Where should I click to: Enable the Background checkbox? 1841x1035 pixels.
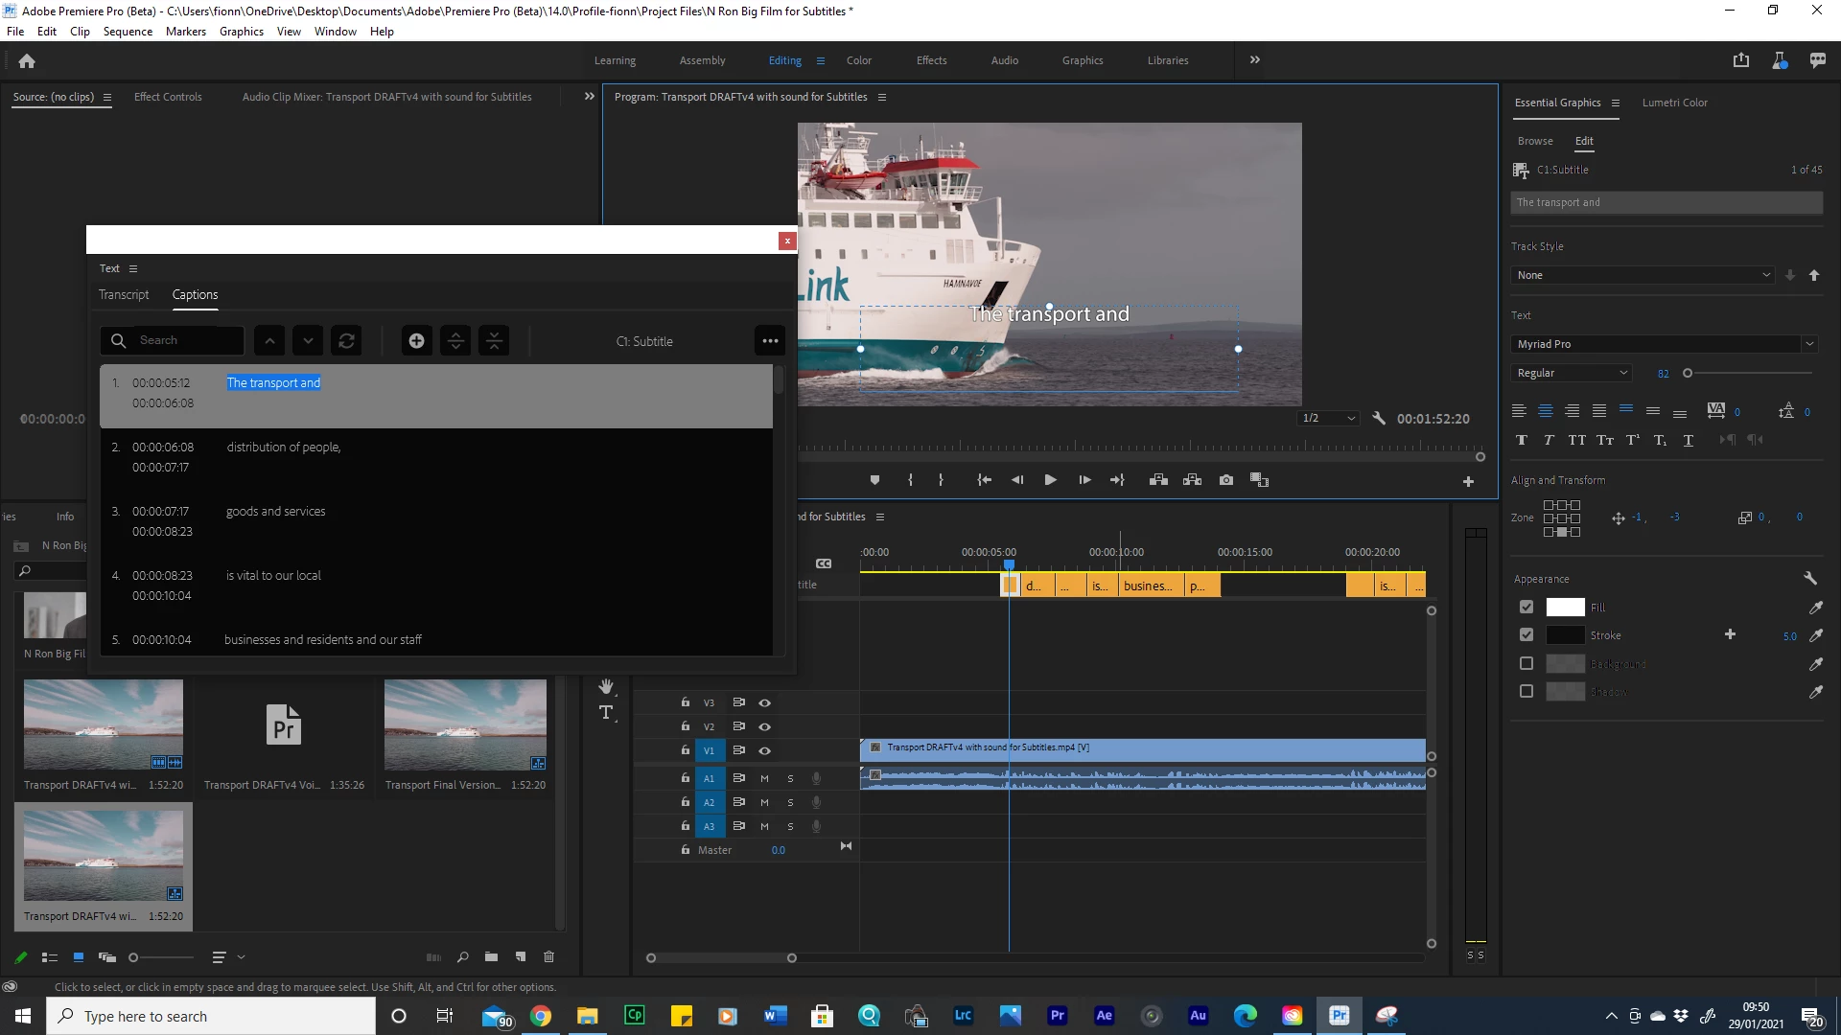coord(1526,663)
